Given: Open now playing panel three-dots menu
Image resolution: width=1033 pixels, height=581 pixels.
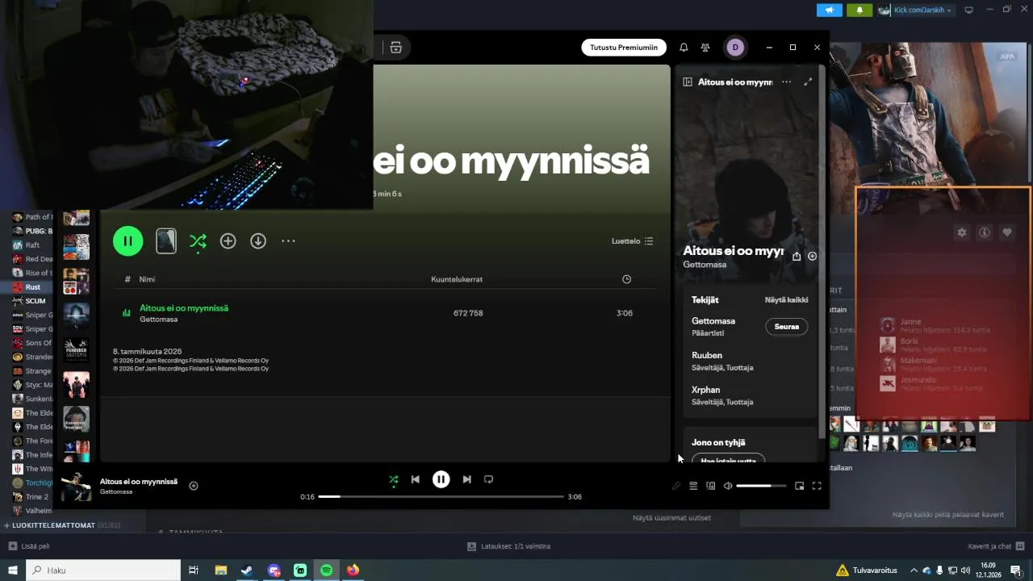Looking at the screenshot, I should tap(786, 82).
